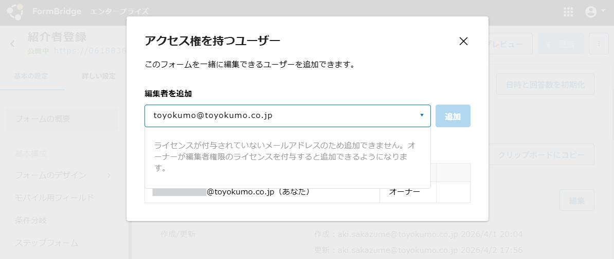Open モバイル用フィールド settings
This screenshot has height=259, width=614.
pos(55,198)
